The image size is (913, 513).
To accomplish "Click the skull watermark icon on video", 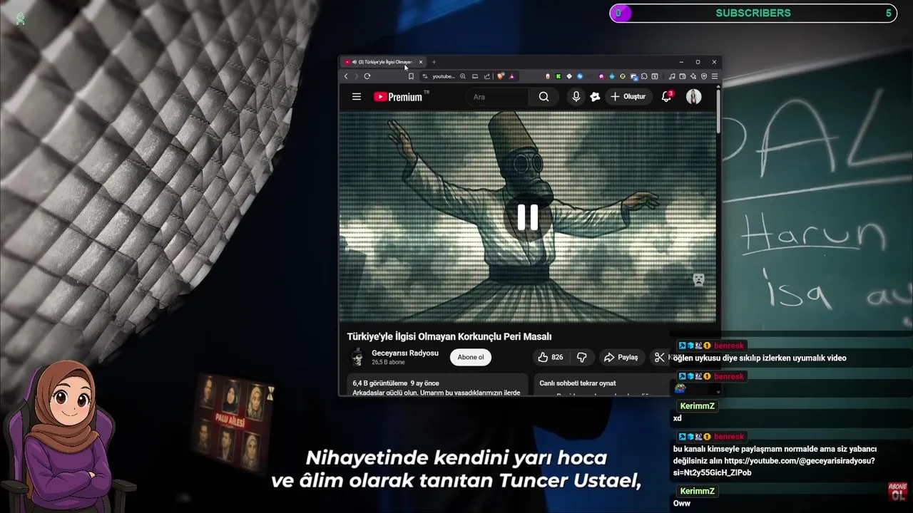I will [698, 280].
